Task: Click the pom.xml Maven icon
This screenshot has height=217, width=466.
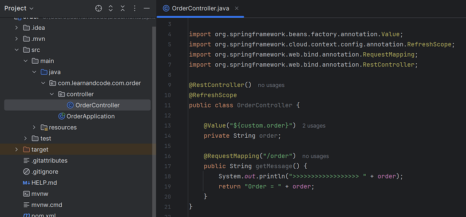Action: (x=26, y=215)
